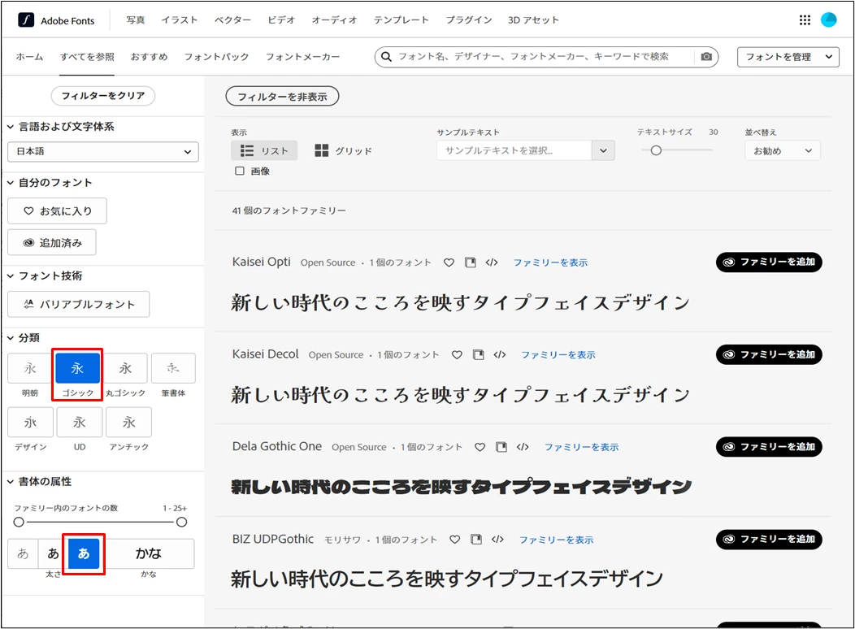The image size is (855, 629).
Task: Add Kaisei Opti family
Action: pos(769,262)
